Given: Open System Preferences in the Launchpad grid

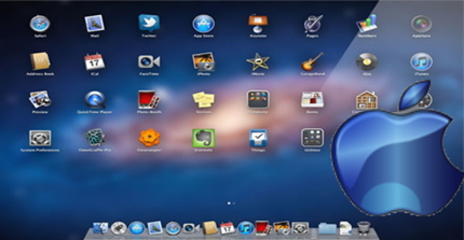Looking at the screenshot, I should [x=40, y=138].
